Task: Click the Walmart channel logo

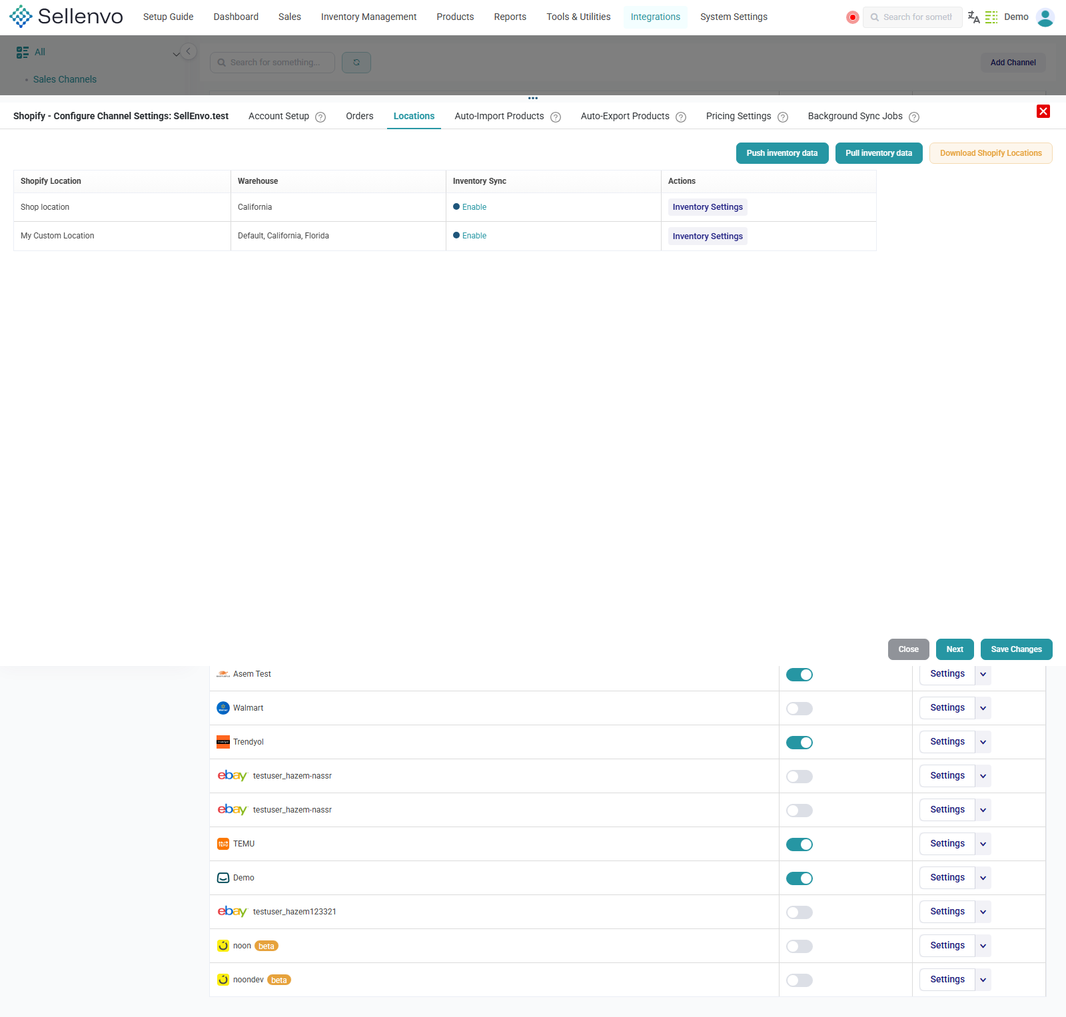Action: (x=223, y=708)
